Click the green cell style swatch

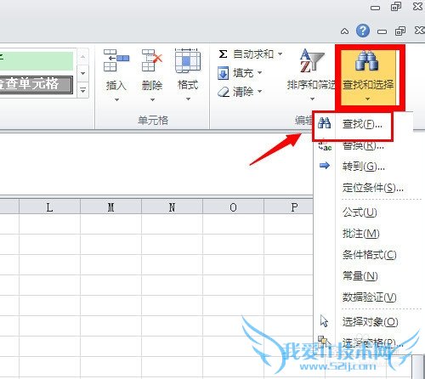tap(37, 60)
